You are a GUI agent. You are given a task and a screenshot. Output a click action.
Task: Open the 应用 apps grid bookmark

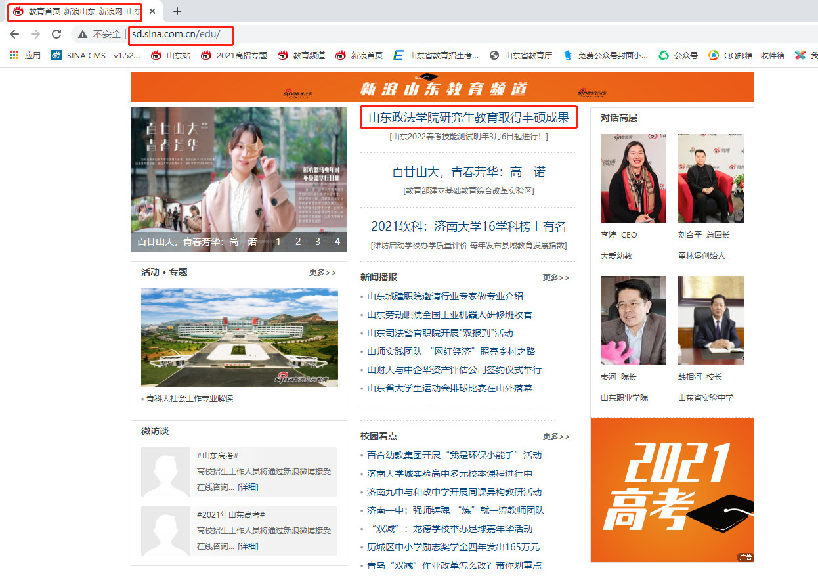[25, 56]
